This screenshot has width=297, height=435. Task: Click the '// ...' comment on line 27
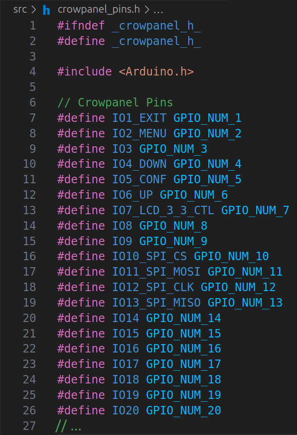(69, 426)
